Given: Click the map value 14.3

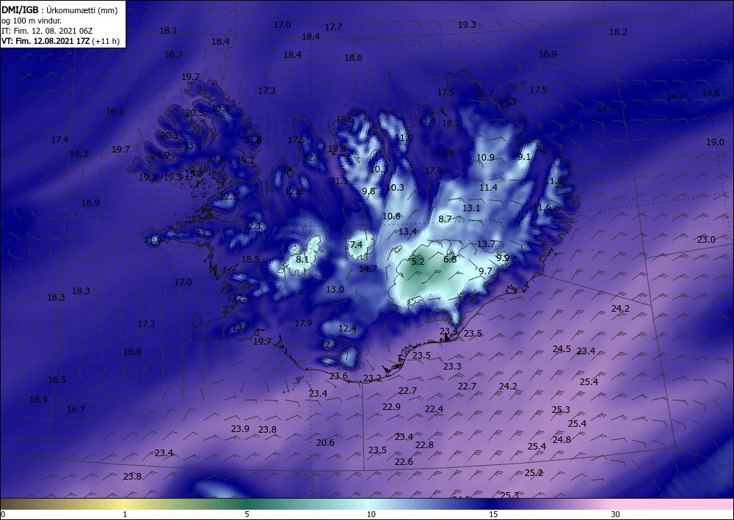Looking at the screenshot, I should 507,101.
